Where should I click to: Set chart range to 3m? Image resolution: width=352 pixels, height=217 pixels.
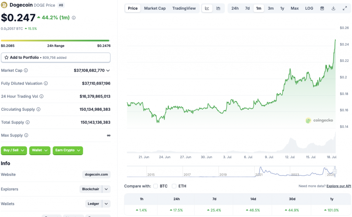click(x=271, y=8)
